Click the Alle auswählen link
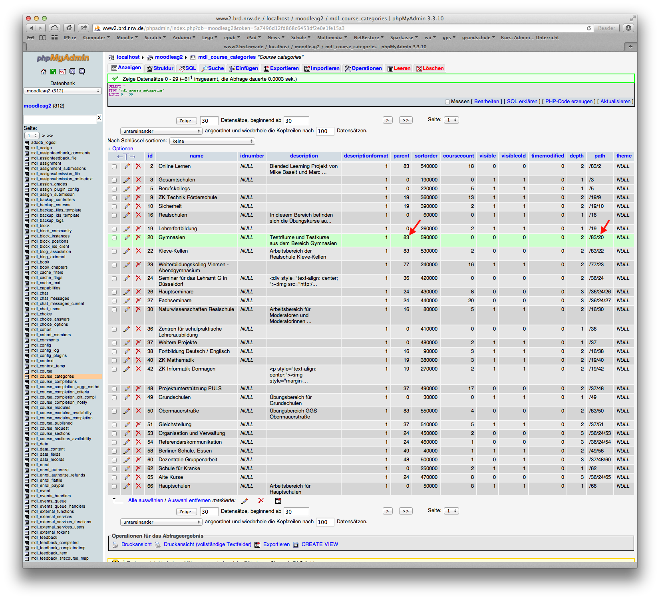 coord(145,500)
